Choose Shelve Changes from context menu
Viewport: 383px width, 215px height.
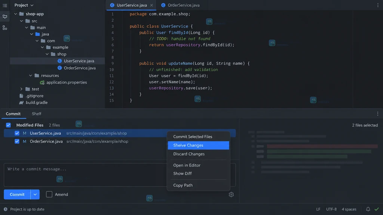pos(198,145)
